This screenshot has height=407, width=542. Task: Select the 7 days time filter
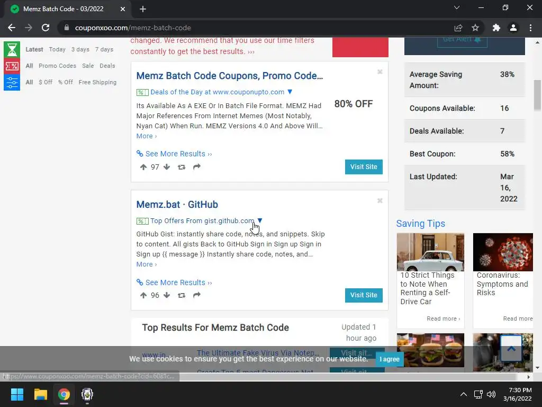point(104,49)
